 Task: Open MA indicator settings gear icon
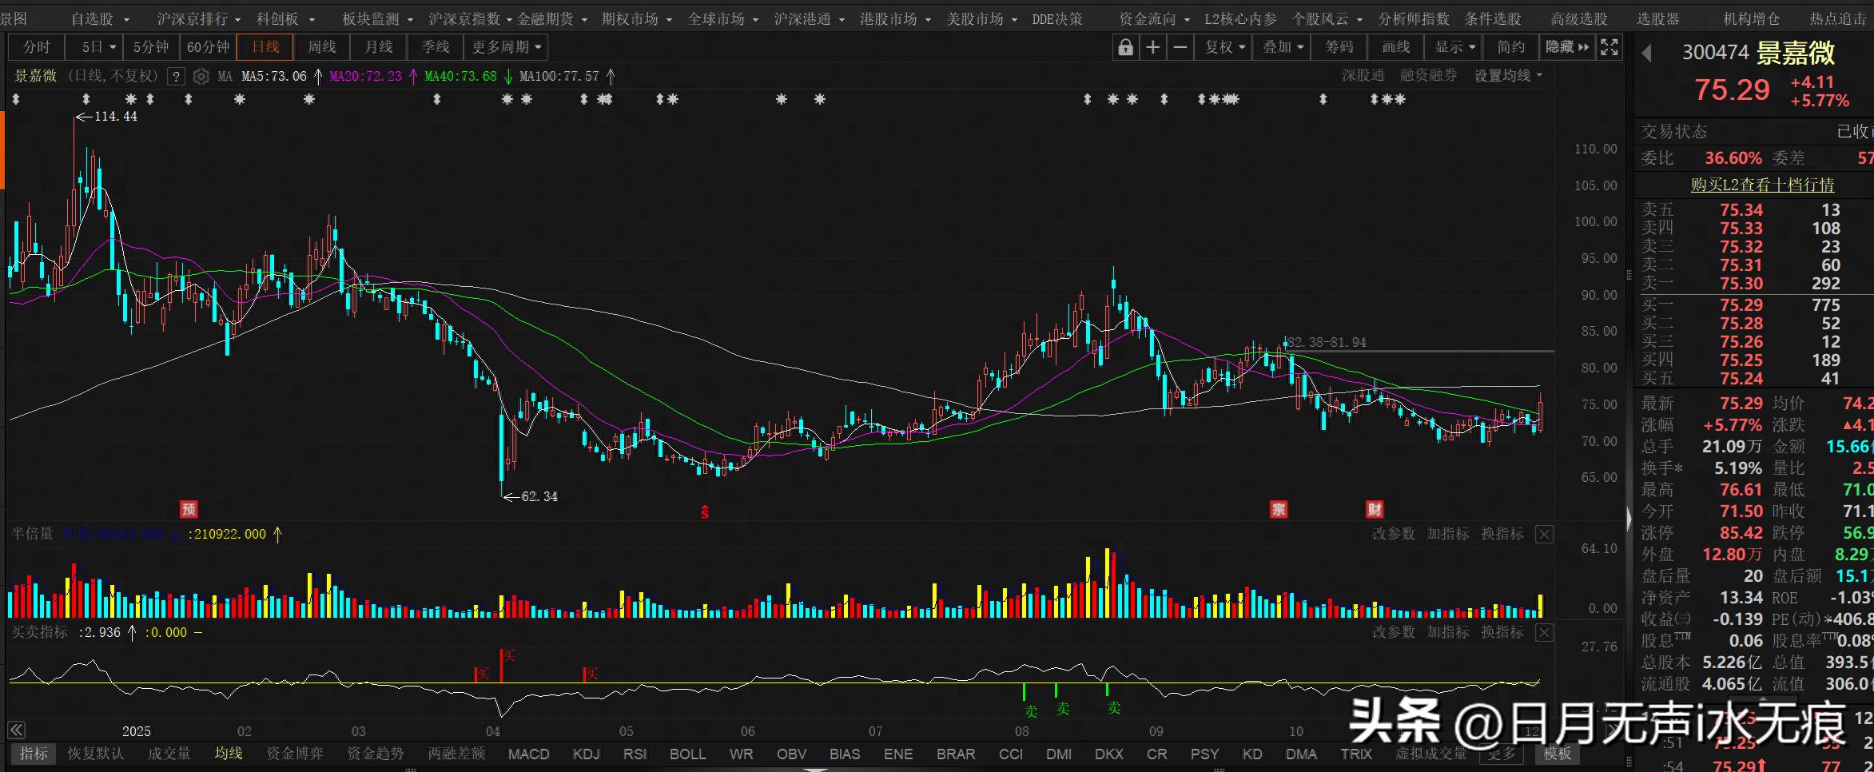coord(201,77)
